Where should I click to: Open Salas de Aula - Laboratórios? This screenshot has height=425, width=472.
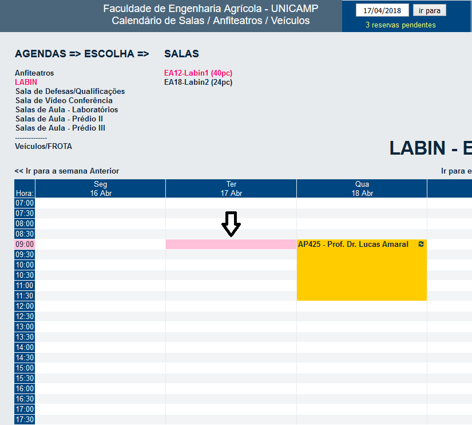[66, 110]
